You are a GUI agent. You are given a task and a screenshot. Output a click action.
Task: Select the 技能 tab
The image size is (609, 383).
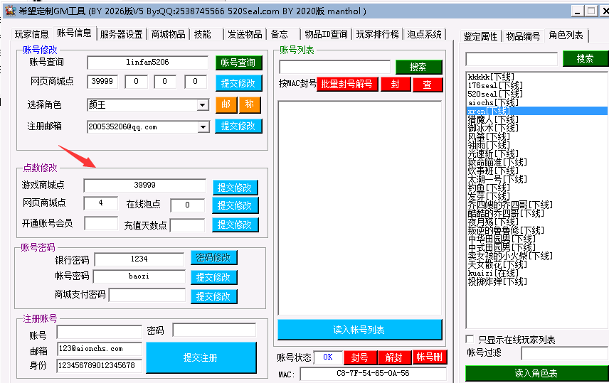[x=202, y=34]
